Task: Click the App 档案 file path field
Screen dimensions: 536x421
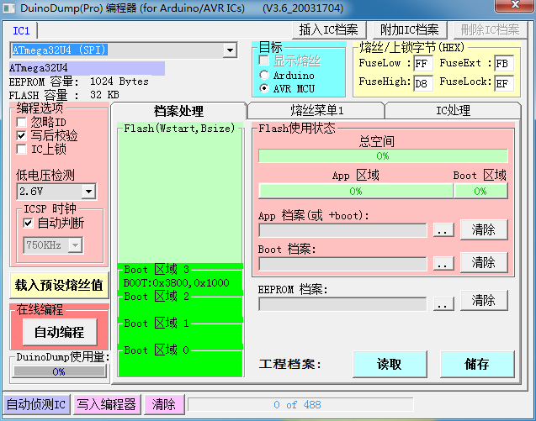Action: pos(342,230)
